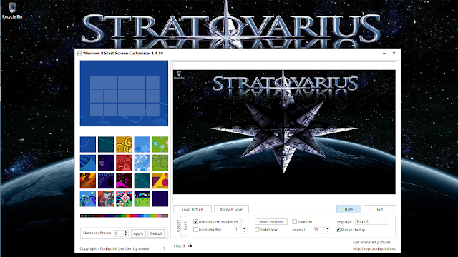Switch to the Opacity vertical tab
Viewport: 458px width, 257px height.
pos(178,226)
